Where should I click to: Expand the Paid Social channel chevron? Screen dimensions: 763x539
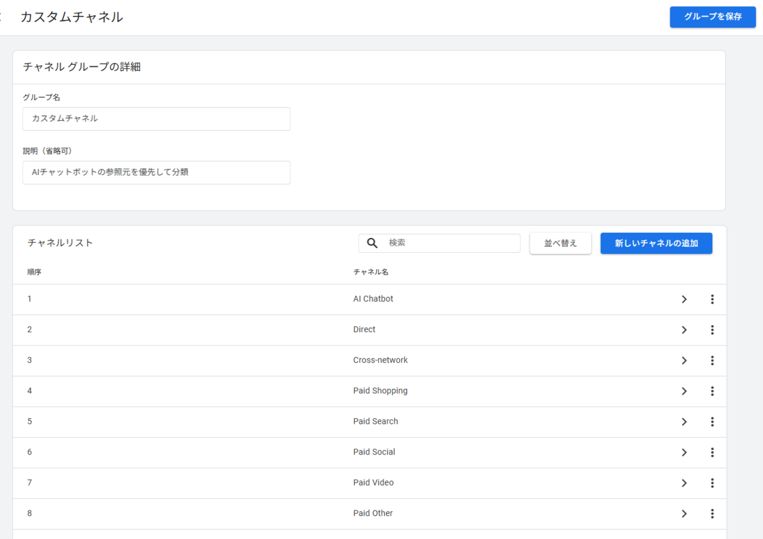tap(684, 452)
